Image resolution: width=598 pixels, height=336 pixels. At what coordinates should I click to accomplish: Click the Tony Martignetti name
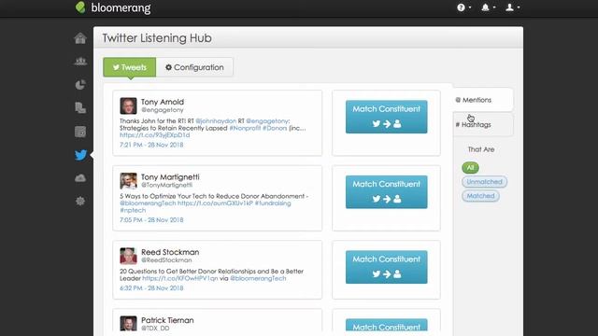pyautogui.click(x=170, y=176)
